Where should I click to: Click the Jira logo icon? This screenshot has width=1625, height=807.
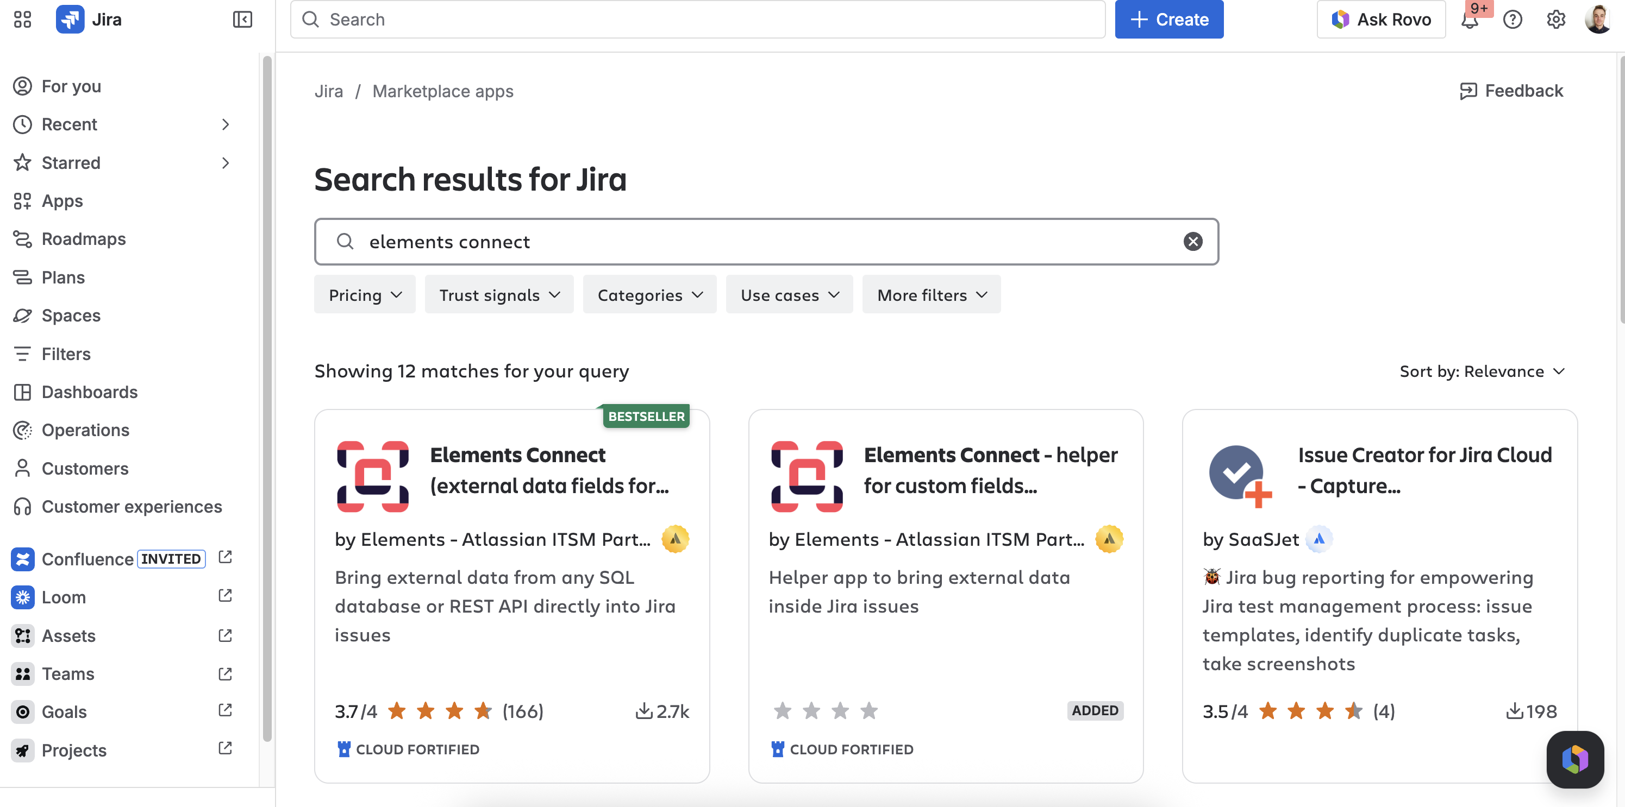point(70,20)
